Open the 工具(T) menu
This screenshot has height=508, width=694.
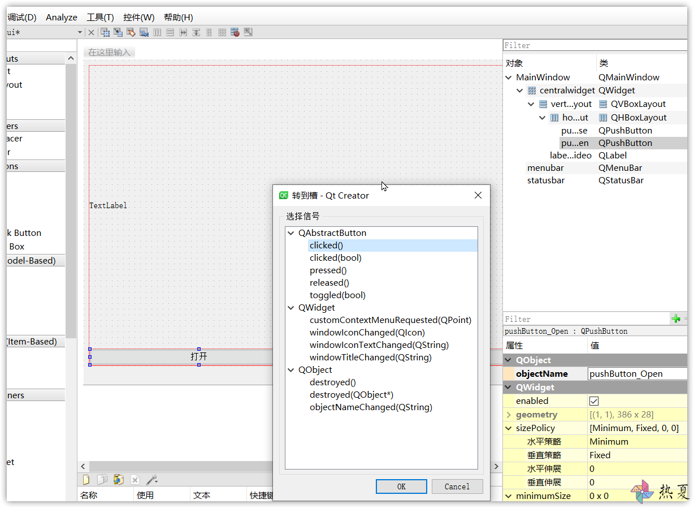pos(100,18)
